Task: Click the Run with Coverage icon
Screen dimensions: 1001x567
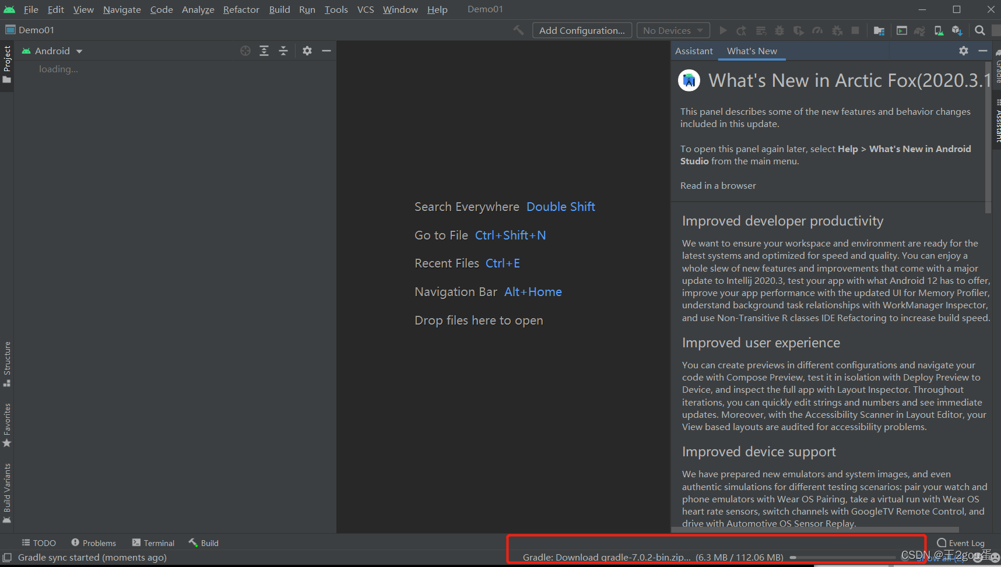Action: pos(799,30)
